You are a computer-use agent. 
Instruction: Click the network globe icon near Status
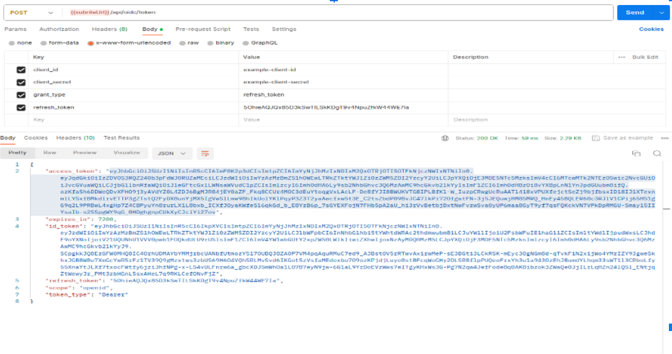445,138
